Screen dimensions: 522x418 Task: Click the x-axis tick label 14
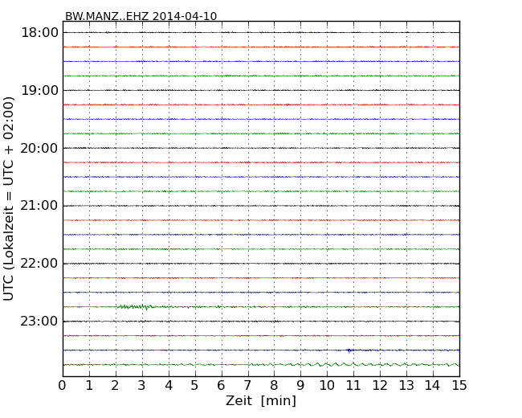pyautogui.click(x=433, y=385)
